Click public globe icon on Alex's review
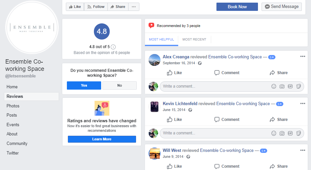Viewport: 311px width, 170px height. click(x=200, y=63)
